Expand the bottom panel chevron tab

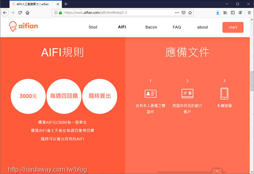[217, 171]
